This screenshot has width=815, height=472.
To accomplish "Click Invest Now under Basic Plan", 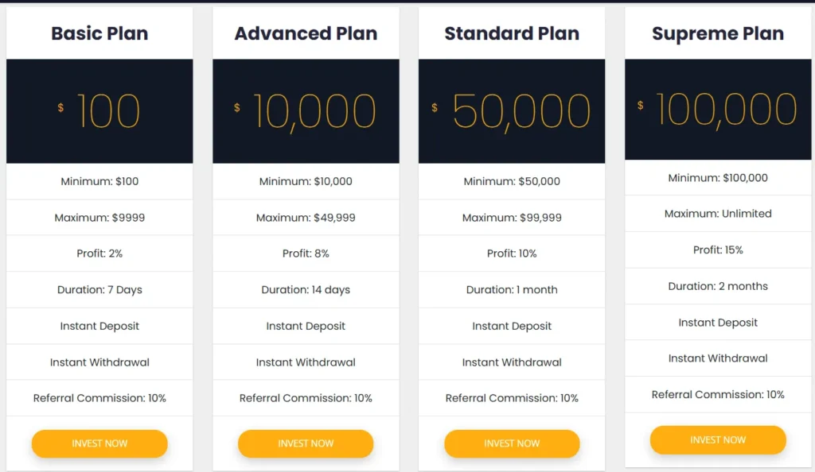I will click(99, 443).
